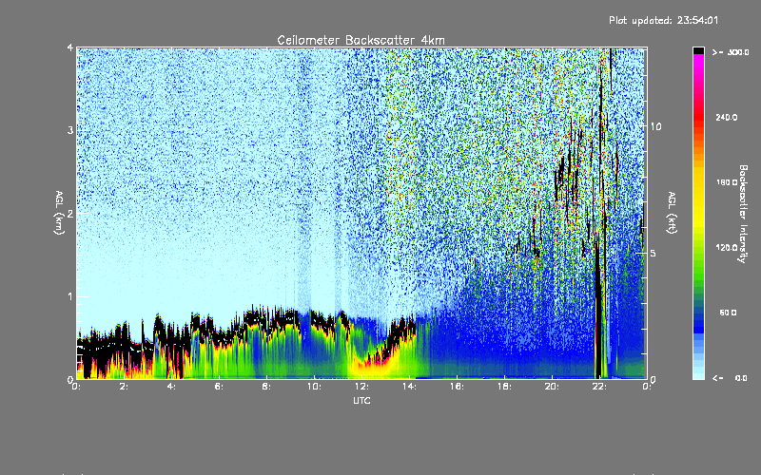
Task: Click the '120.0' colorbar label
Action: point(726,248)
